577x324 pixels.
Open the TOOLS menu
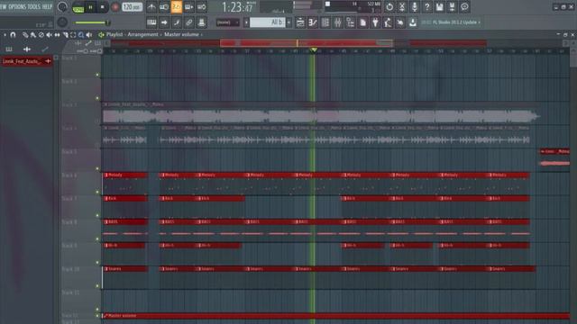pyautogui.click(x=33, y=6)
